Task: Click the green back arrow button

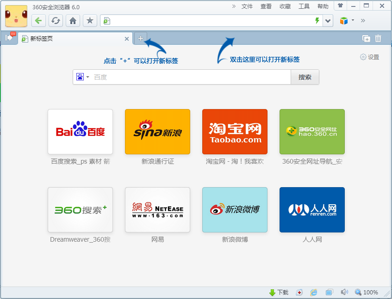Action: (x=39, y=20)
